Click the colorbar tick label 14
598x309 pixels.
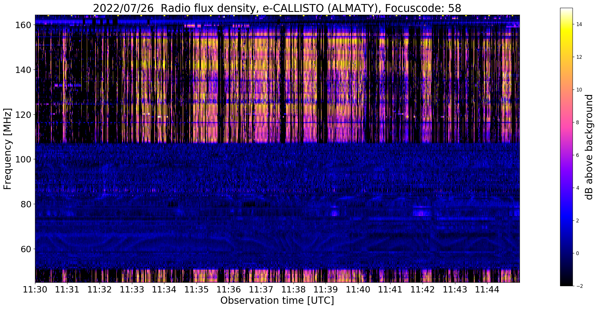point(579,24)
